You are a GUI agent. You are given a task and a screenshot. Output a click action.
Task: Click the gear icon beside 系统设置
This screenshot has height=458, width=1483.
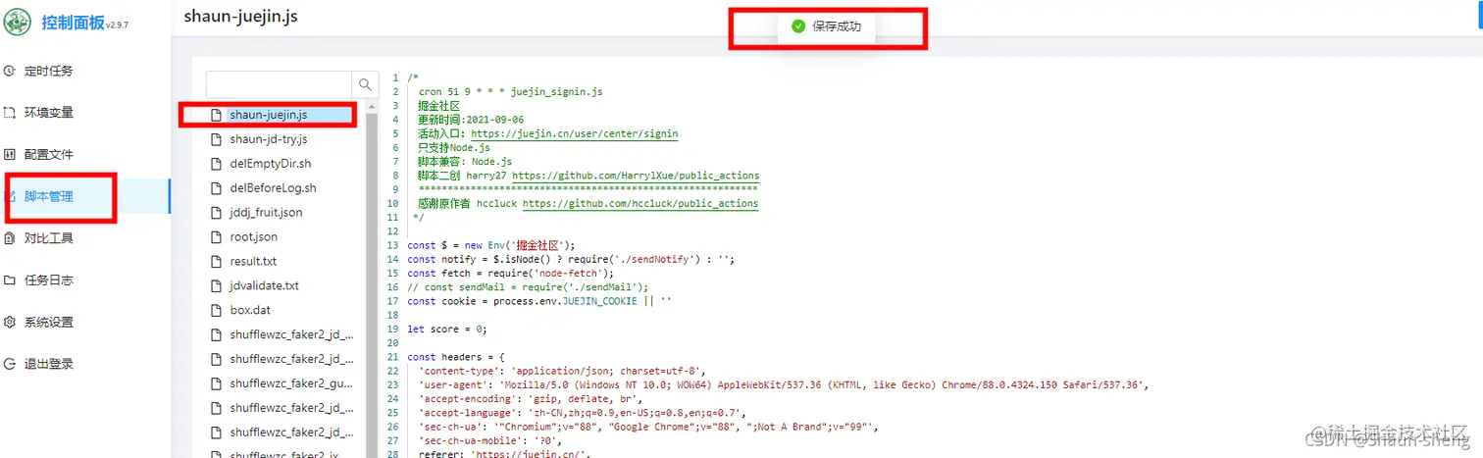coord(10,322)
